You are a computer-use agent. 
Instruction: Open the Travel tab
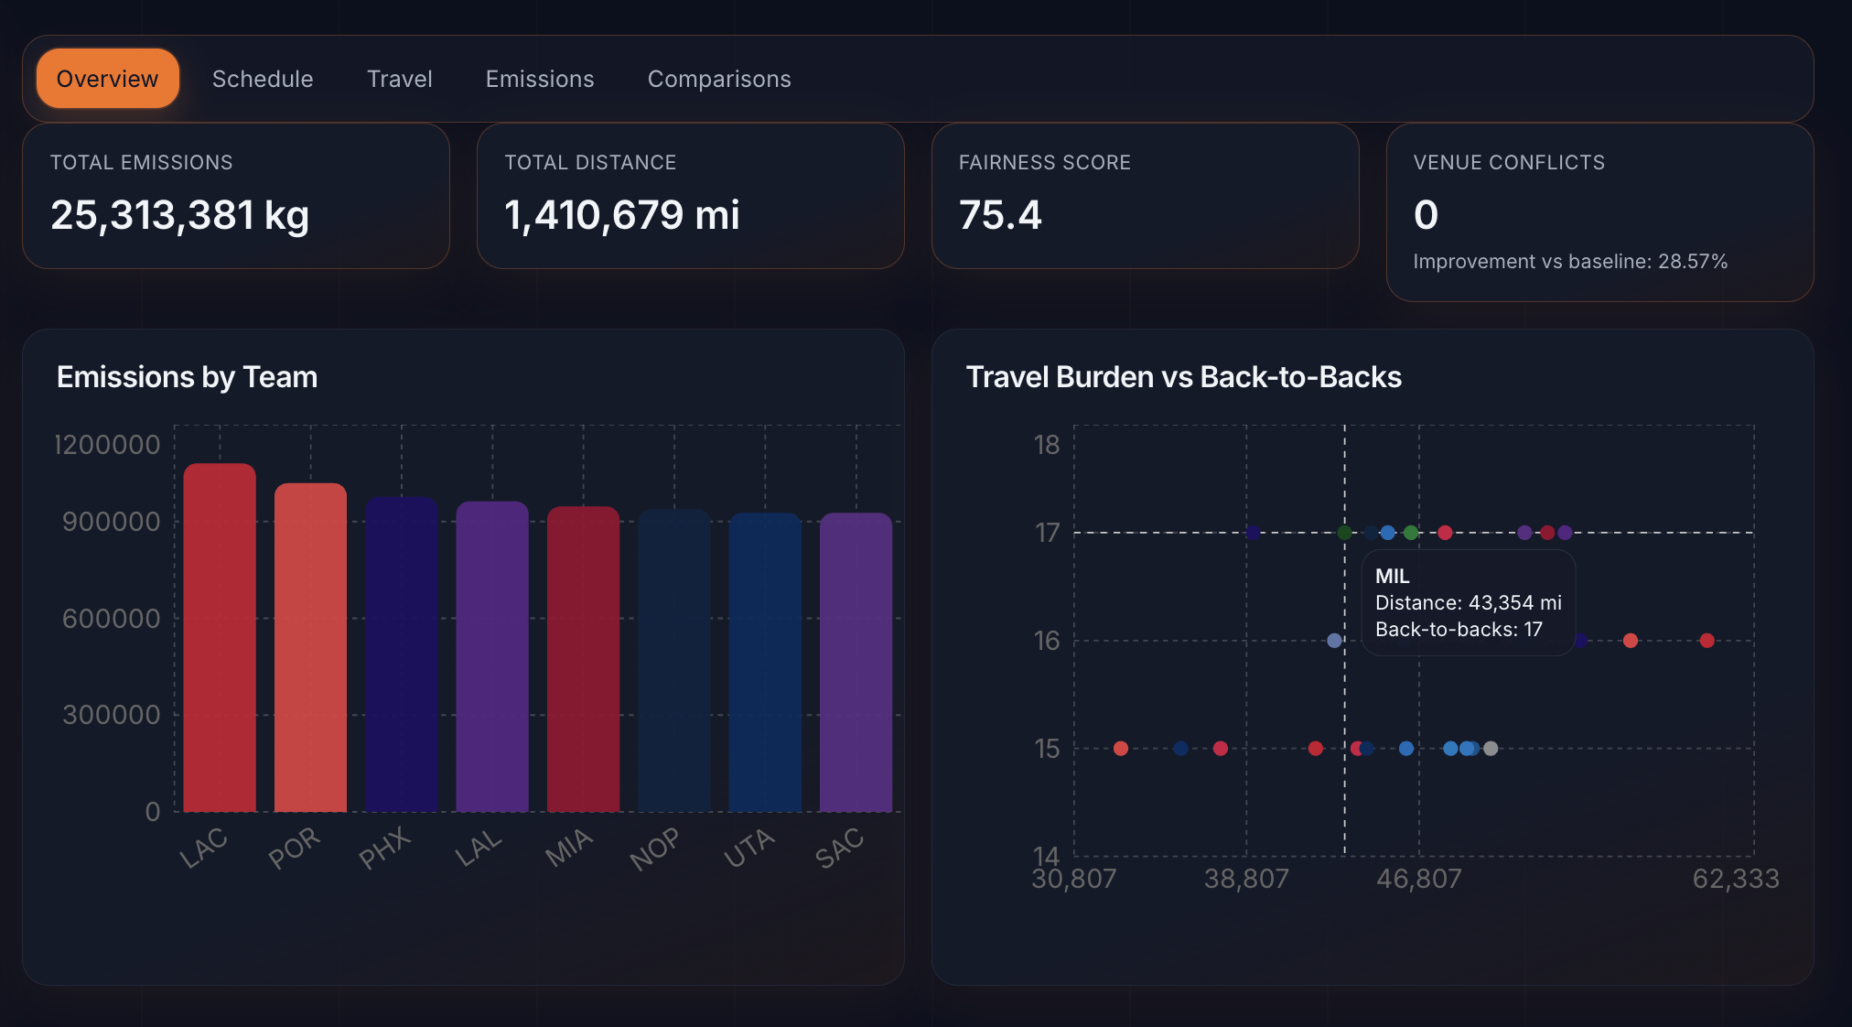[399, 79]
